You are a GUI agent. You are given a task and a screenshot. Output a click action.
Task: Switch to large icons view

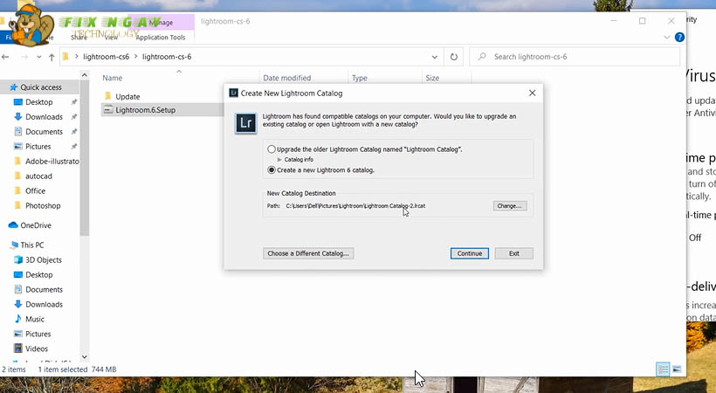[x=677, y=369]
